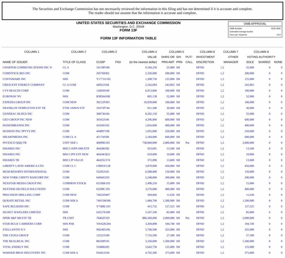Click the "Put" cell in the INVESCO QQQ TR row
Screen dimensions: 285x258
coord(187,143)
